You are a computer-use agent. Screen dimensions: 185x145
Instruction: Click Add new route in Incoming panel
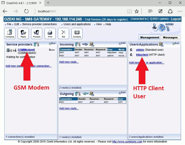[69, 62]
